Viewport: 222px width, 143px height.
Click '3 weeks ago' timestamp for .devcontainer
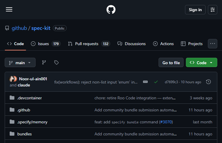(201, 98)
